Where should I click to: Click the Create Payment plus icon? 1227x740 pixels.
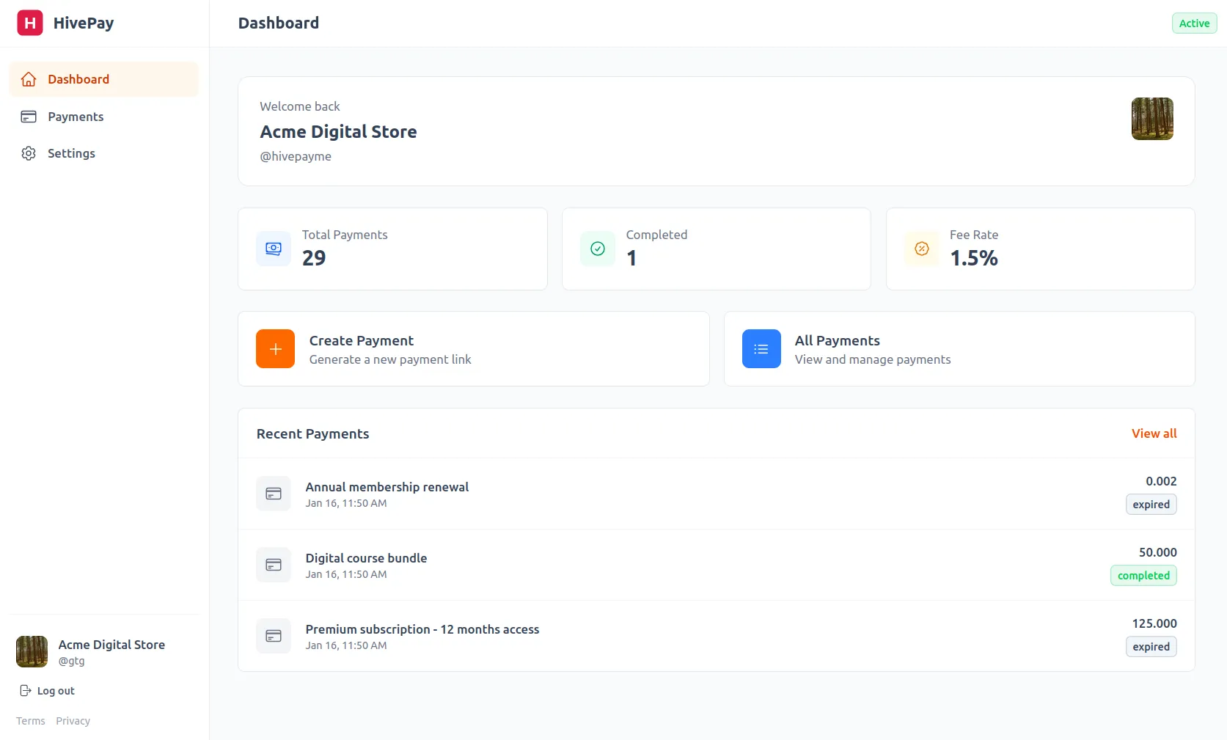tap(274, 349)
